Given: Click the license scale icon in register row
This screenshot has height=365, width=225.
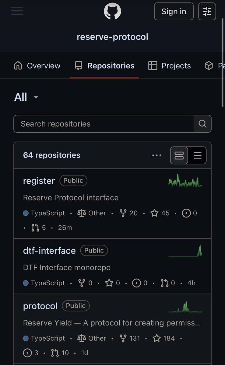Looking at the screenshot, I should [82, 213].
